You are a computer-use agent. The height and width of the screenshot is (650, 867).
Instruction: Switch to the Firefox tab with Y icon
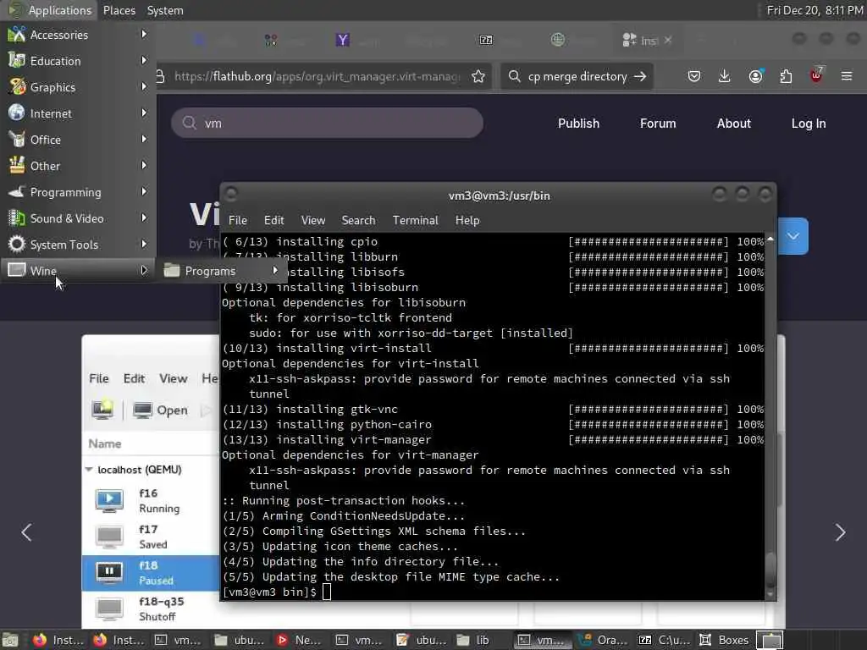point(342,40)
